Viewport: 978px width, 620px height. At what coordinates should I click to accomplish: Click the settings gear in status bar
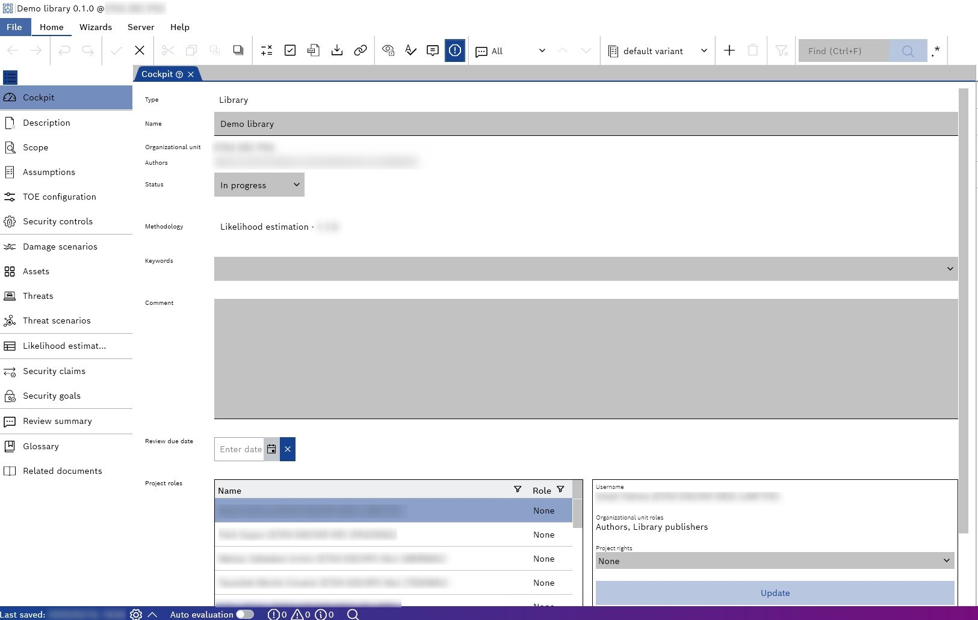[x=136, y=614]
